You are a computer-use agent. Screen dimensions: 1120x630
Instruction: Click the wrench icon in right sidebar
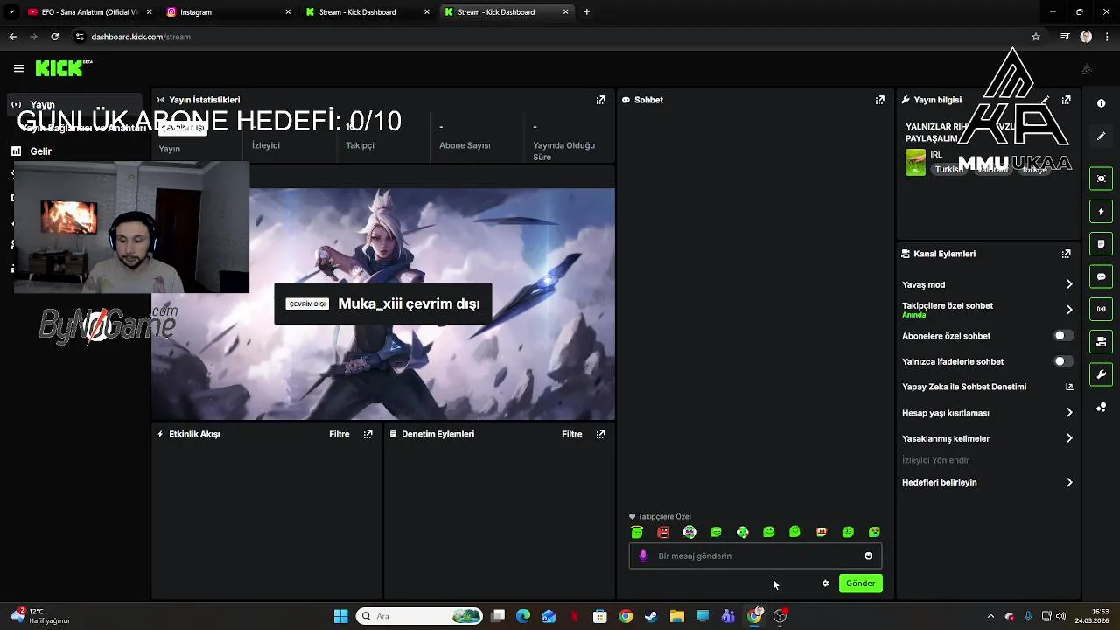(x=1101, y=374)
